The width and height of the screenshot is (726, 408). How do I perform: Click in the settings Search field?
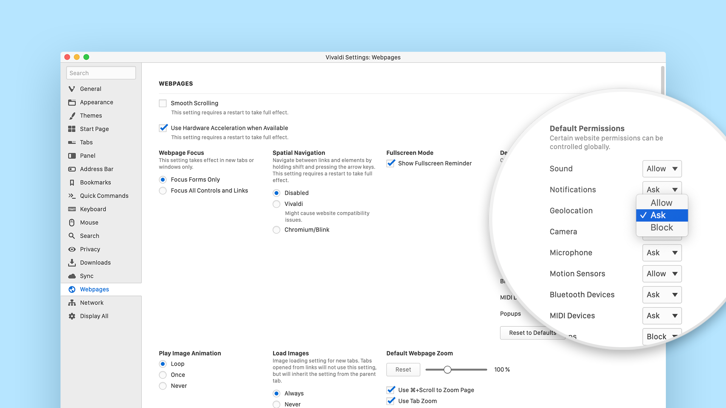tap(101, 73)
